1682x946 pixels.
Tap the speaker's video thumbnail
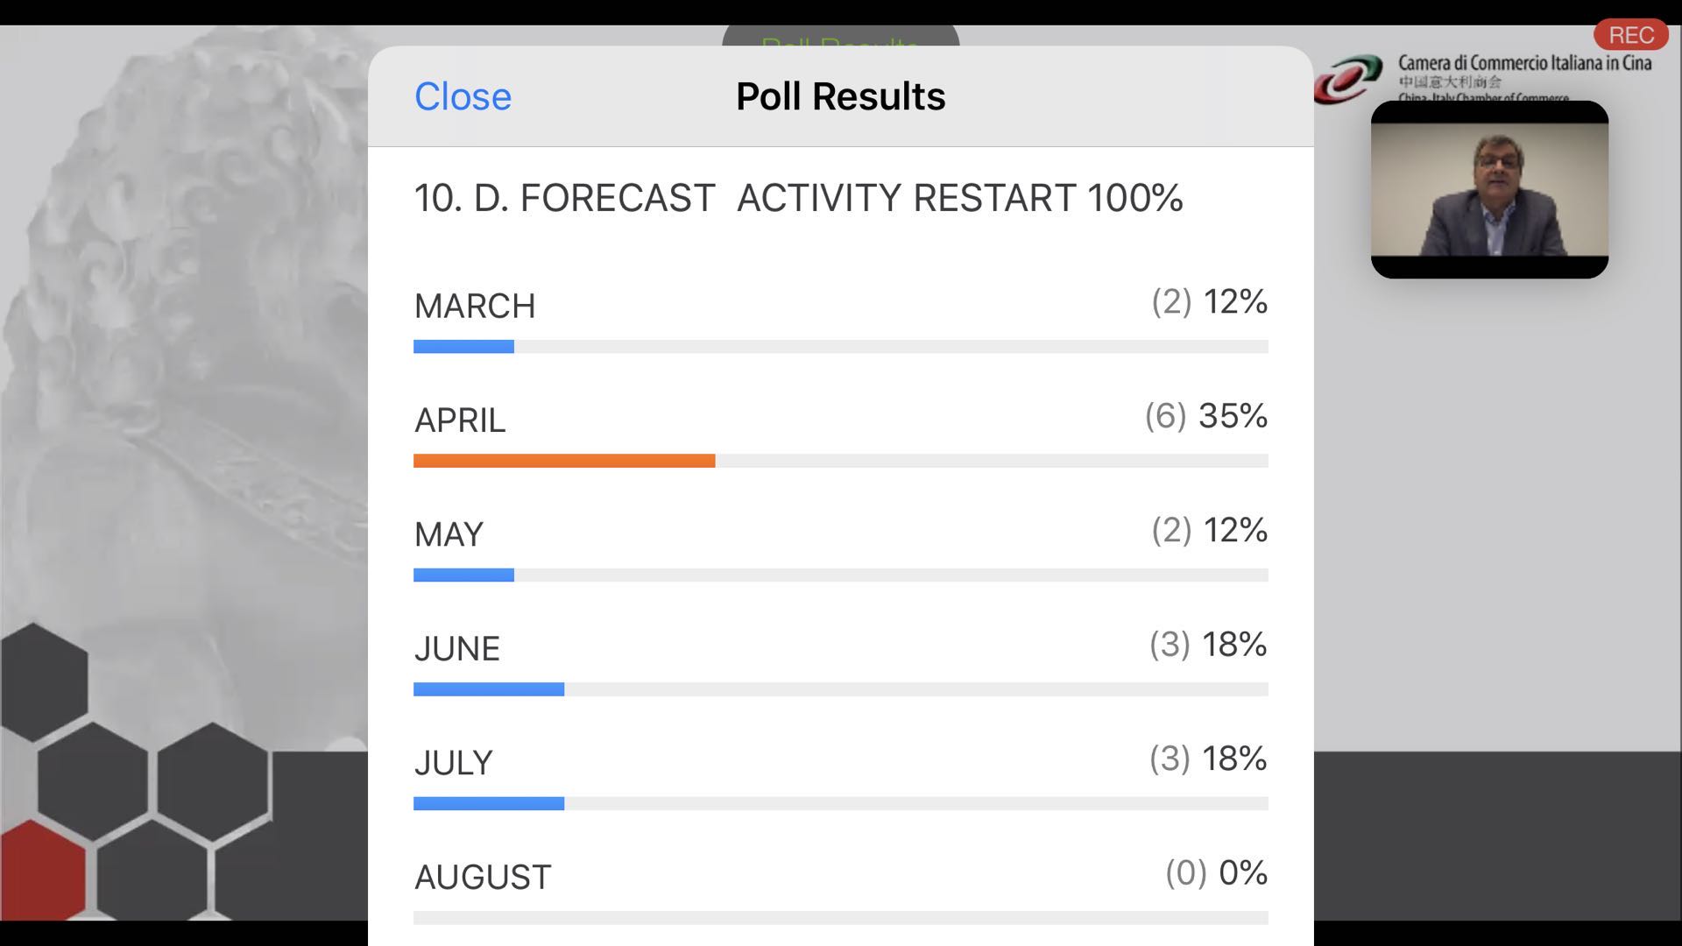[x=1489, y=189]
